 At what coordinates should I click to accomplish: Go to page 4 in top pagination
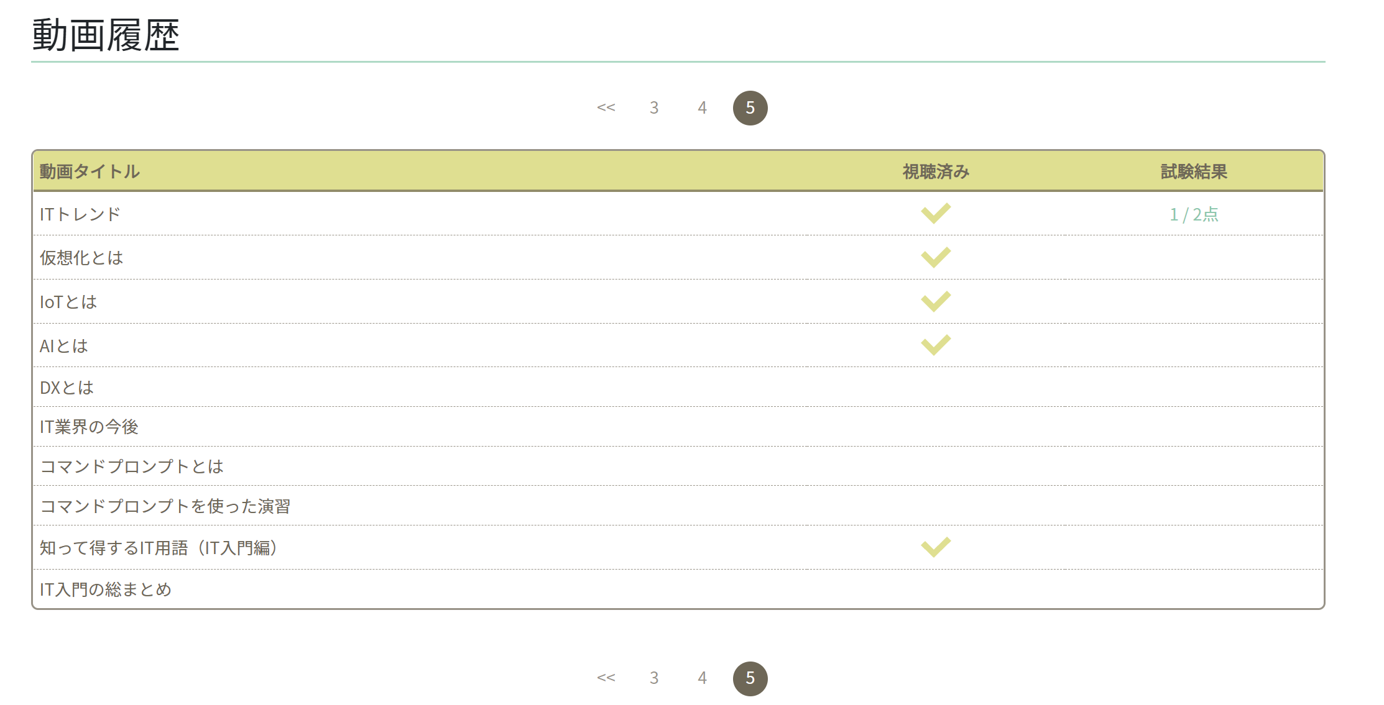pyautogui.click(x=702, y=108)
